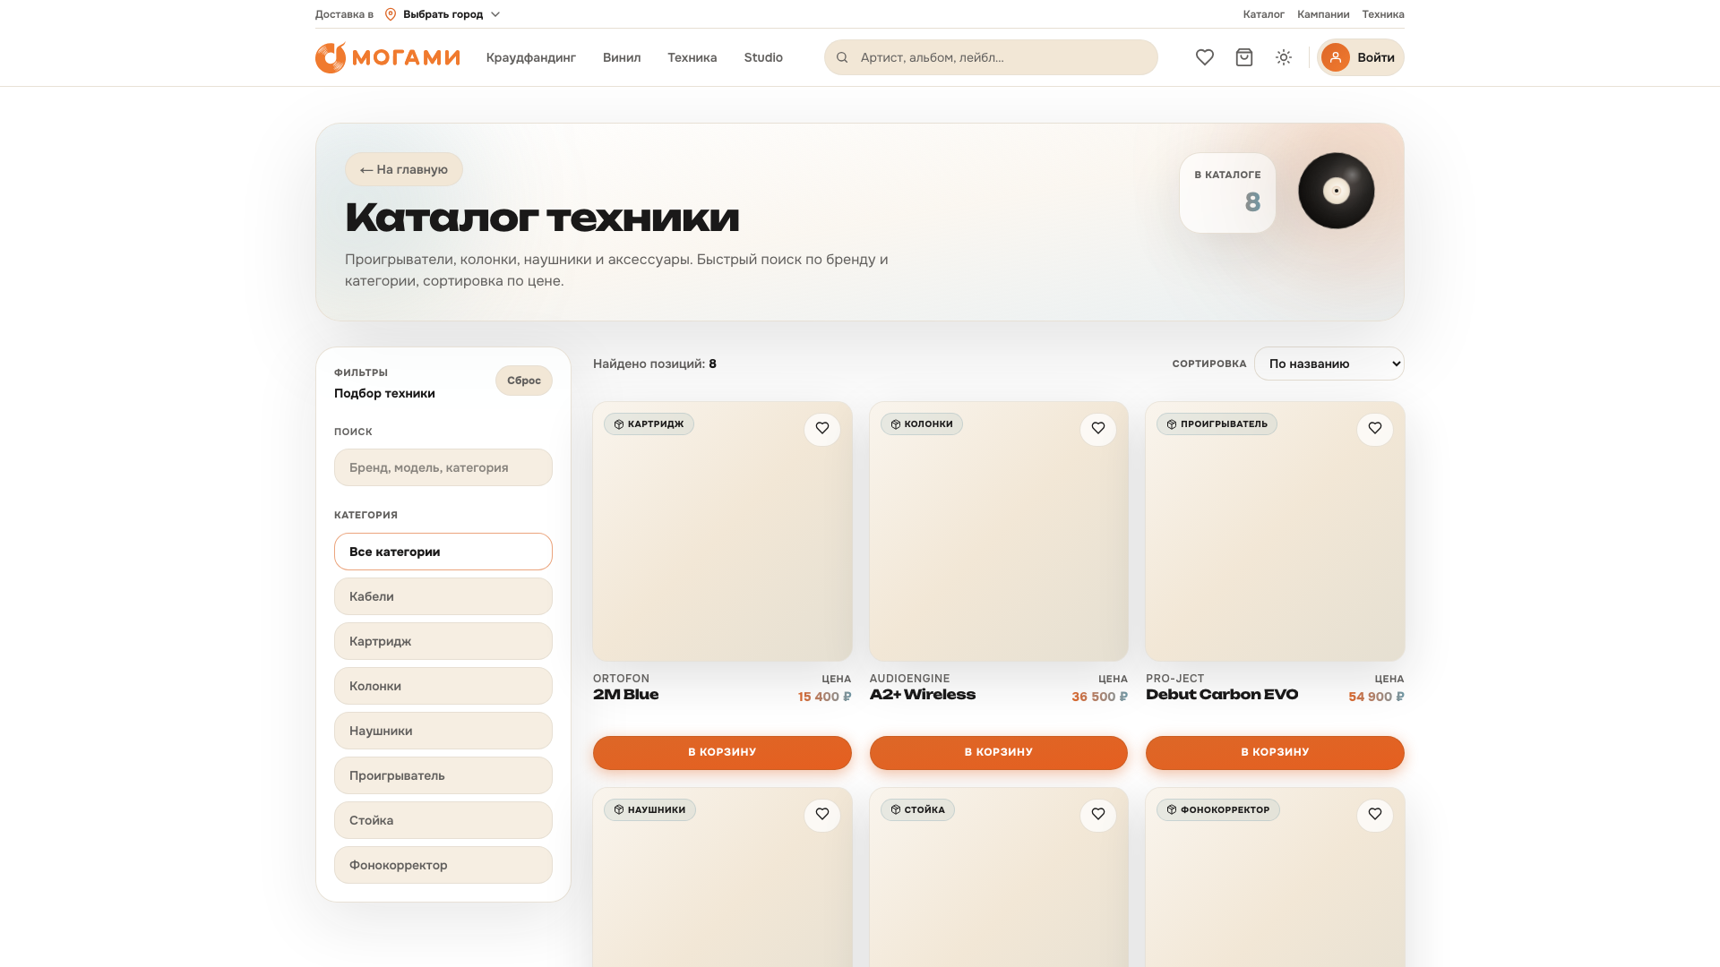Click the Наушники badge on card
This screenshot has width=1720, height=967.
tap(649, 809)
